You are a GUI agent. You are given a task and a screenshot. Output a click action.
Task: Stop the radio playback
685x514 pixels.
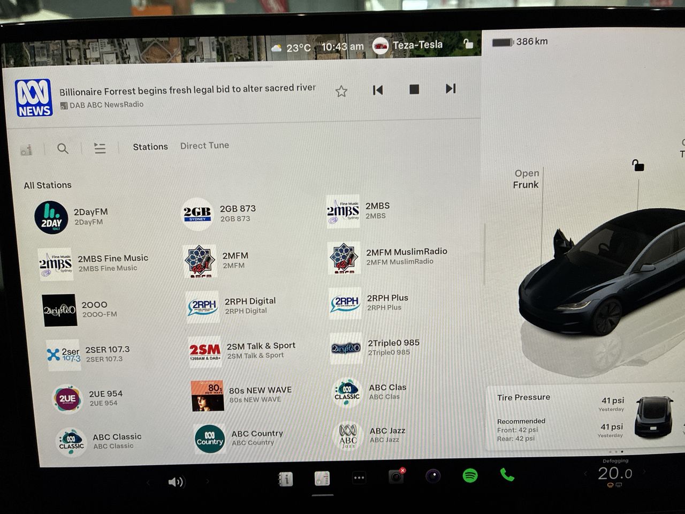pyautogui.click(x=414, y=89)
